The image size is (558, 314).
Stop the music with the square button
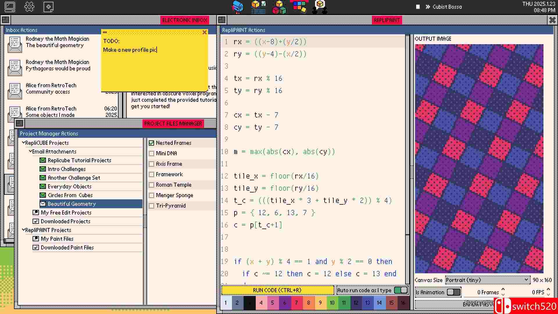[x=418, y=7]
